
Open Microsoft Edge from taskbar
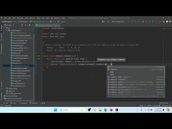(106, 110)
